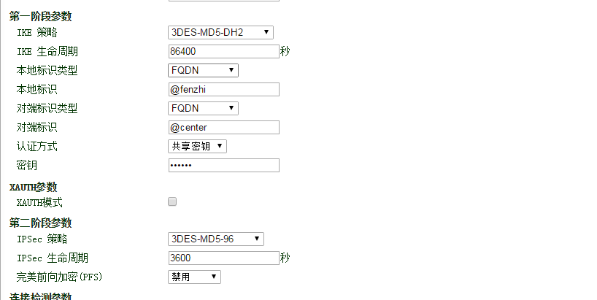
Task: Click the 第一阶段参数 section heading
Action: (40, 17)
